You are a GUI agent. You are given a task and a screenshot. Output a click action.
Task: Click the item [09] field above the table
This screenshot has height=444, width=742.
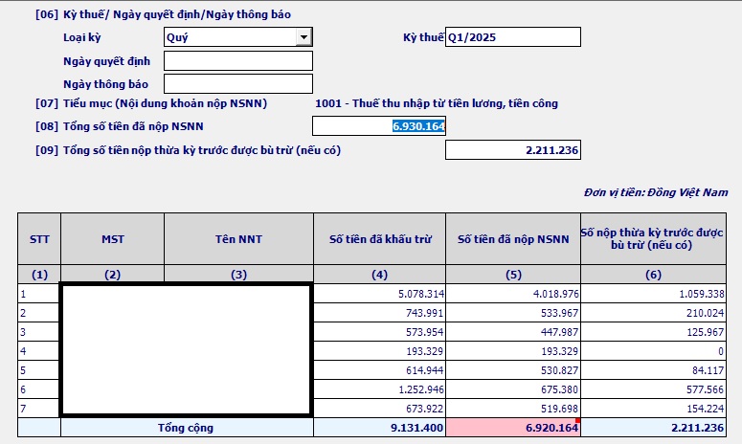coord(513,150)
